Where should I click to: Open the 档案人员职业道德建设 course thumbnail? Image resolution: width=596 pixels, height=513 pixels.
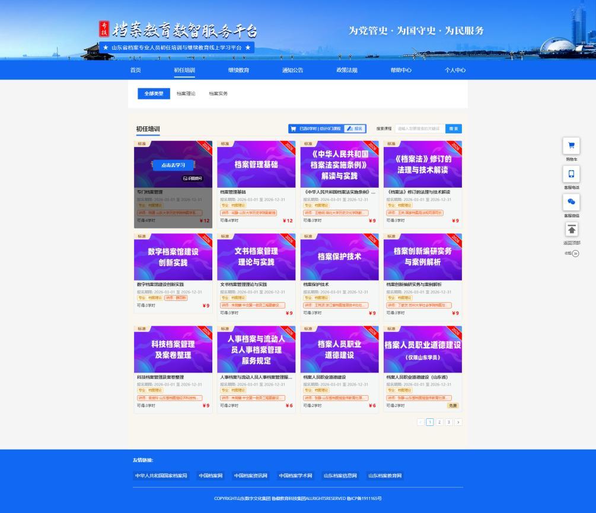(x=339, y=350)
